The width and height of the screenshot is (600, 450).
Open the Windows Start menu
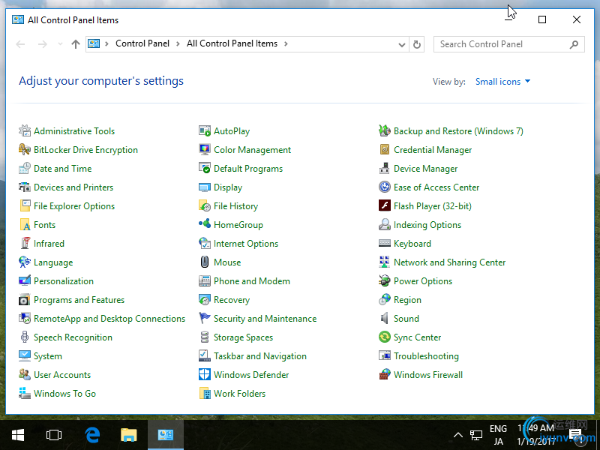18,435
